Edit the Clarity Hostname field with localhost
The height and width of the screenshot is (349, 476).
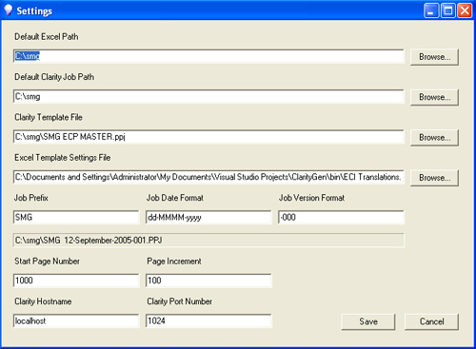76,320
